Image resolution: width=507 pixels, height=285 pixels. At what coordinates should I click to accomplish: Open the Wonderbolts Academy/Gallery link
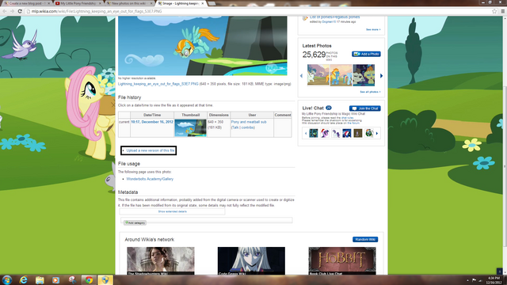tap(150, 179)
